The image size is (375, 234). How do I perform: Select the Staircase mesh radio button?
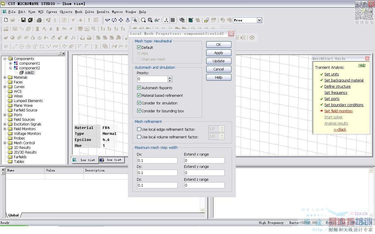139,59
